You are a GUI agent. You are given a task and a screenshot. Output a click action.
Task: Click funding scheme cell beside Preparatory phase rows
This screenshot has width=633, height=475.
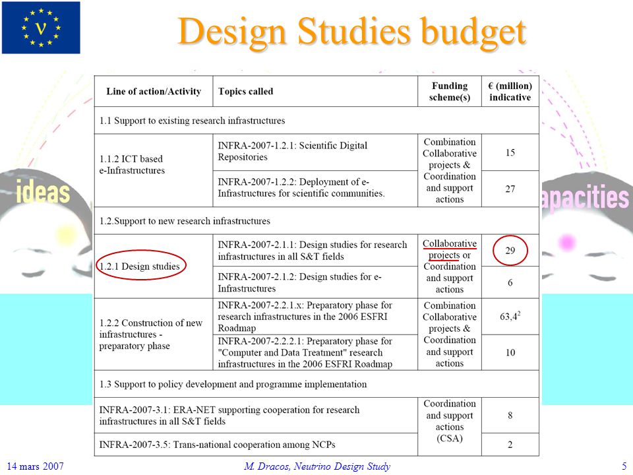450,334
